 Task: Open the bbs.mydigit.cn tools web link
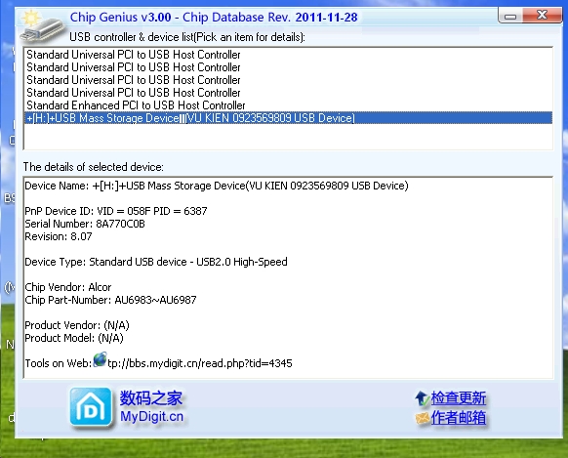(x=200, y=363)
